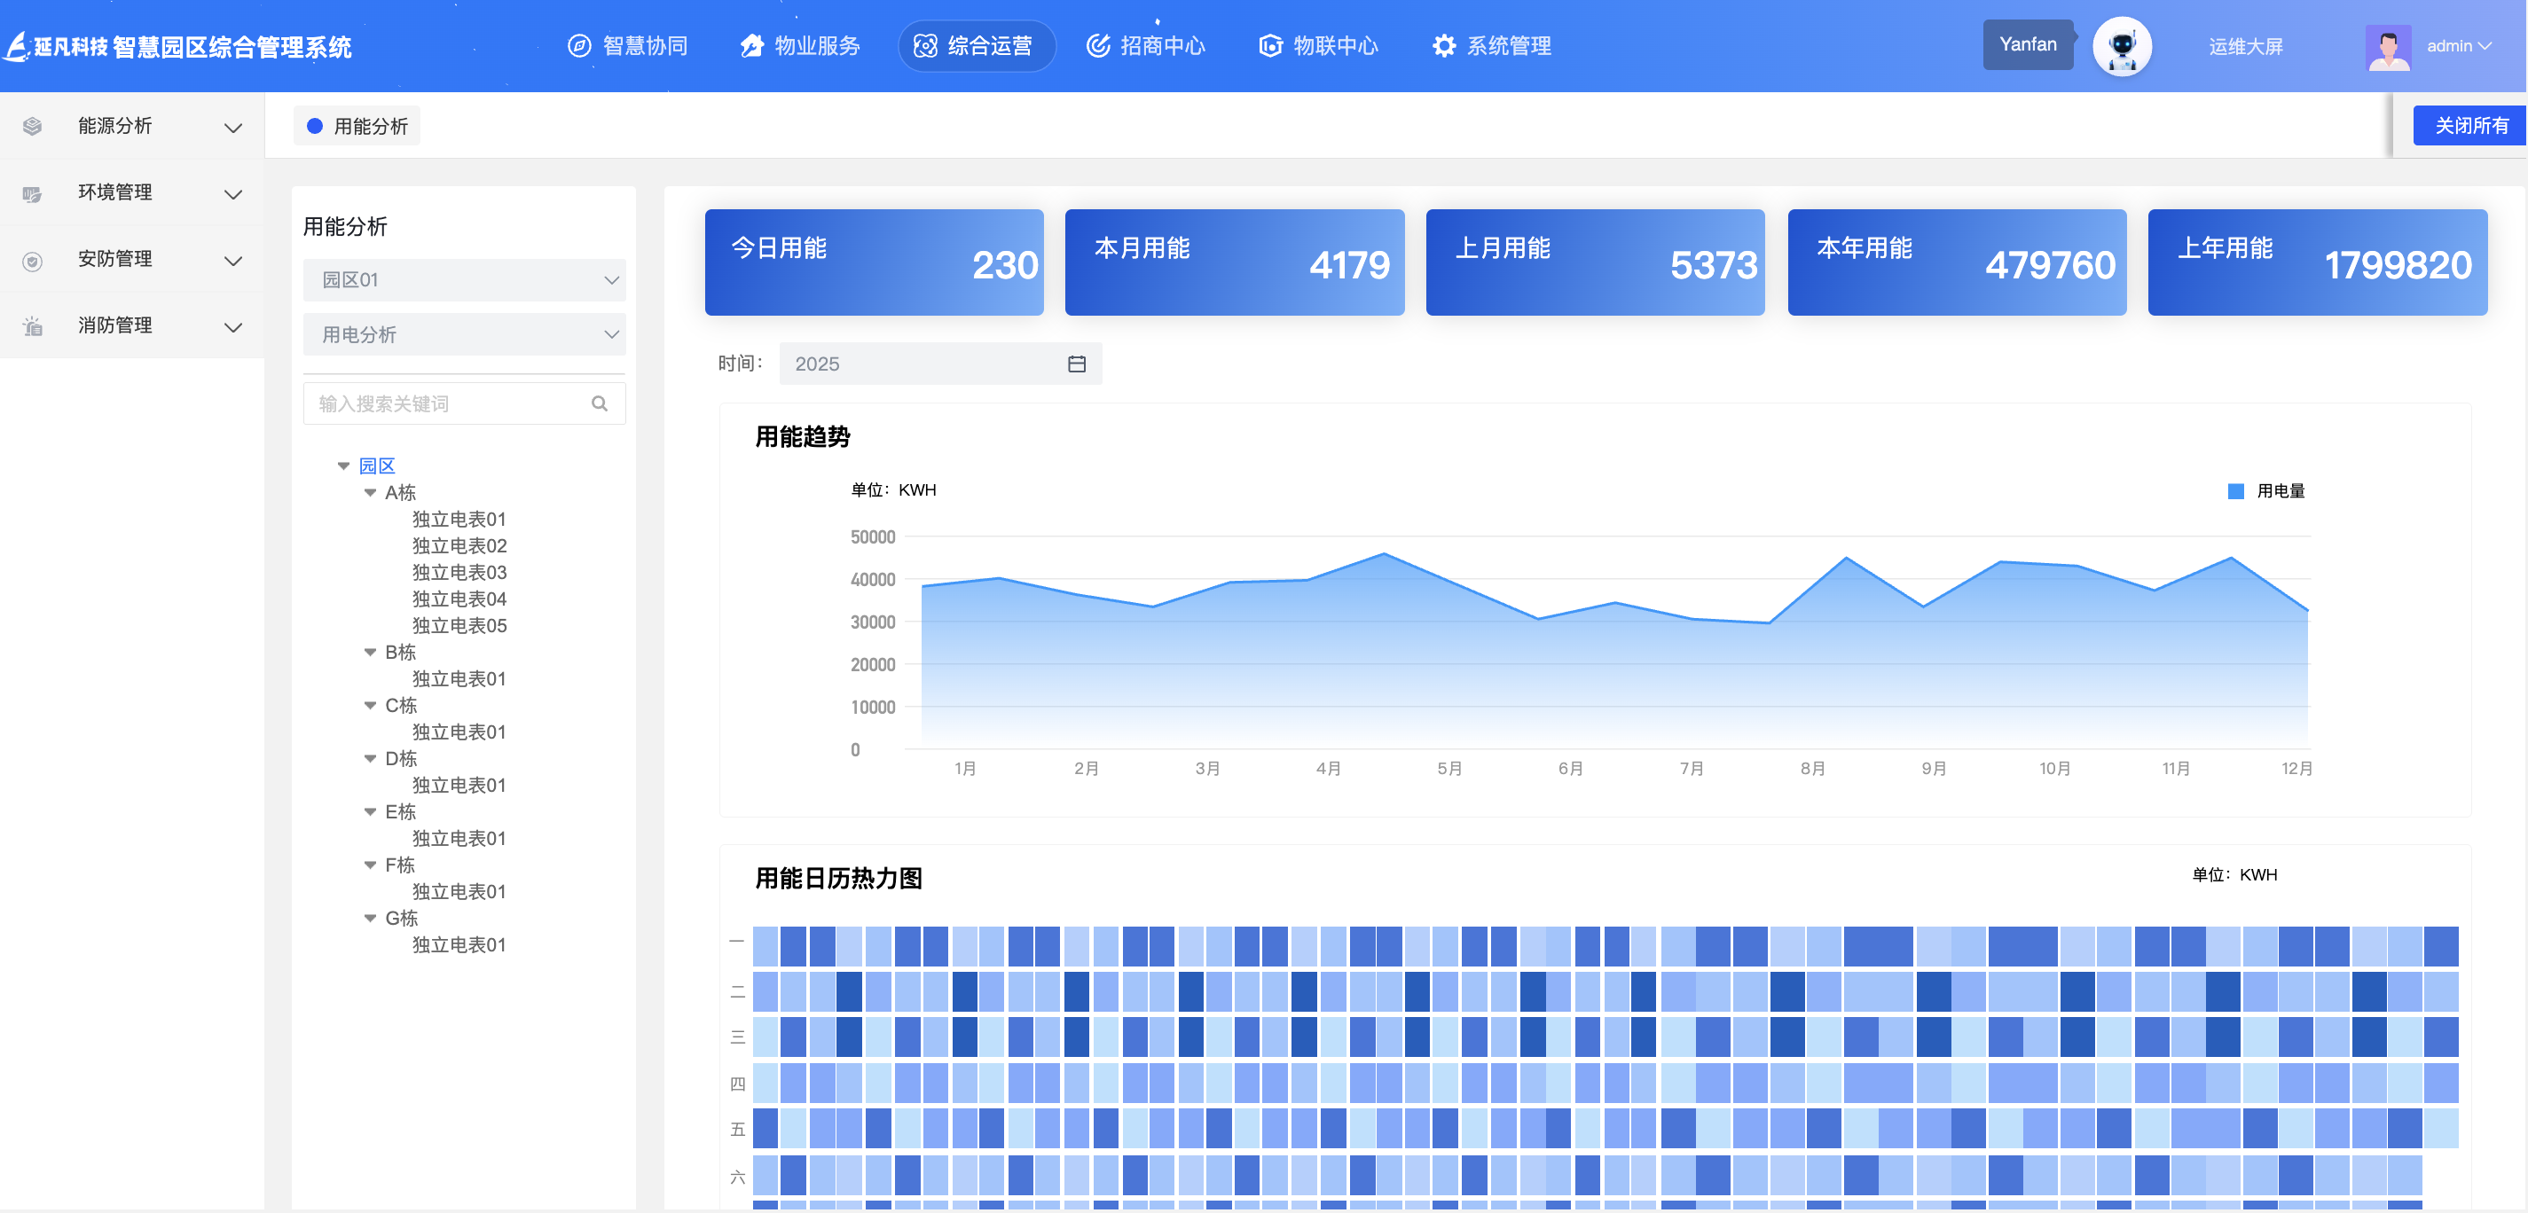
Task: Open the 用电分析 dropdown
Action: point(464,334)
